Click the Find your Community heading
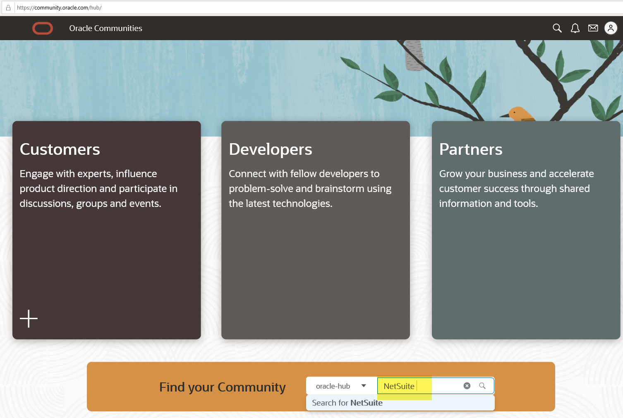The width and height of the screenshot is (623, 418). click(223, 387)
